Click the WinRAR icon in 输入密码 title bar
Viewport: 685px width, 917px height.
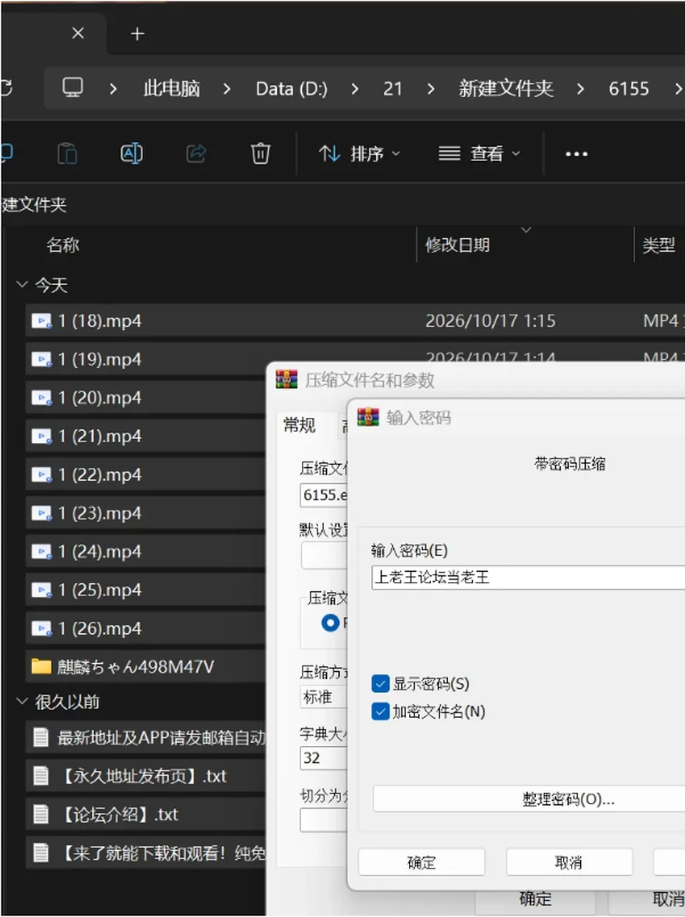click(368, 417)
